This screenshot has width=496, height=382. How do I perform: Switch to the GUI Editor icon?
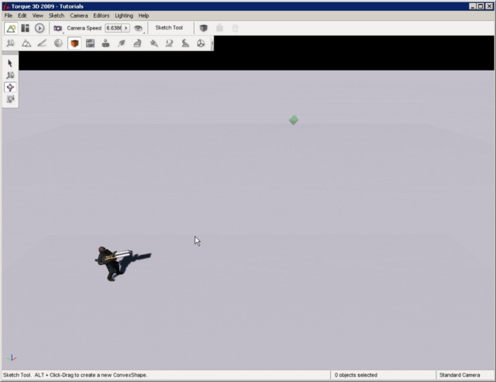pyautogui.click(x=25, y=28)
